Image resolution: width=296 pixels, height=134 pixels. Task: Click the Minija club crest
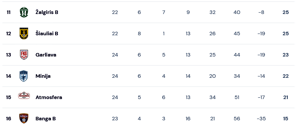point(24,76)
